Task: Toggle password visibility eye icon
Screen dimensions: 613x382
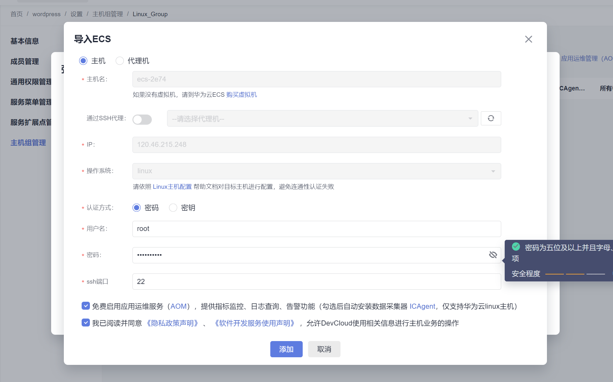Action: click(493, 255)
